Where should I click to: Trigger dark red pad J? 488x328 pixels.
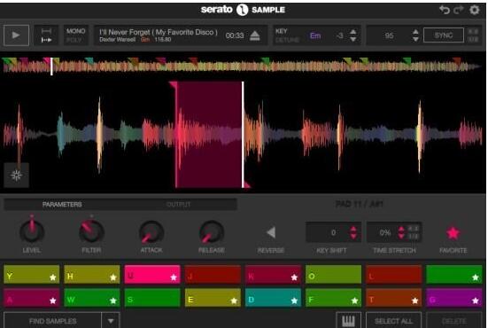pos(213,275)
